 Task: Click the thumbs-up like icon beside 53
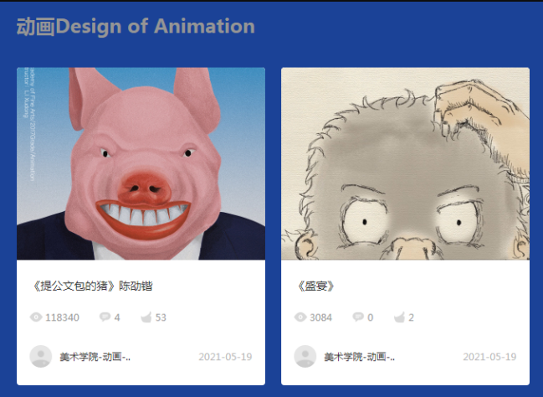point(146,317)
